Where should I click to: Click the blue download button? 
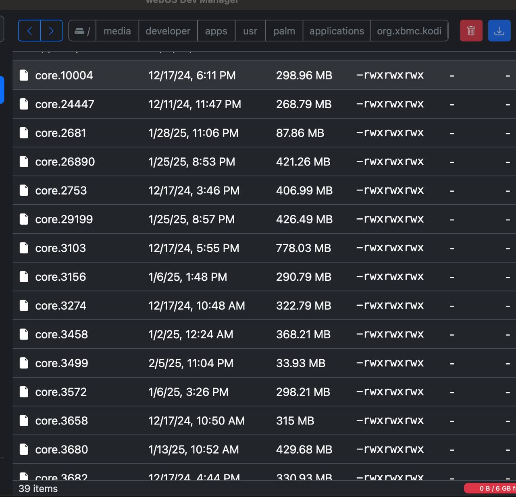[499, 31]
